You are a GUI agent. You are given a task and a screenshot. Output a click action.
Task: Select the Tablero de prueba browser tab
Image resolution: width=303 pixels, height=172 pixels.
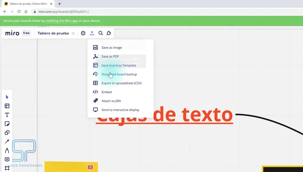28,3
